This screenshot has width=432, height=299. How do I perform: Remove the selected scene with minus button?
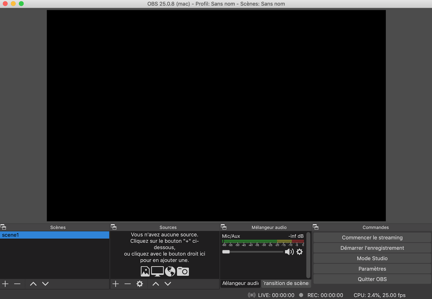[x=17, y=284]
